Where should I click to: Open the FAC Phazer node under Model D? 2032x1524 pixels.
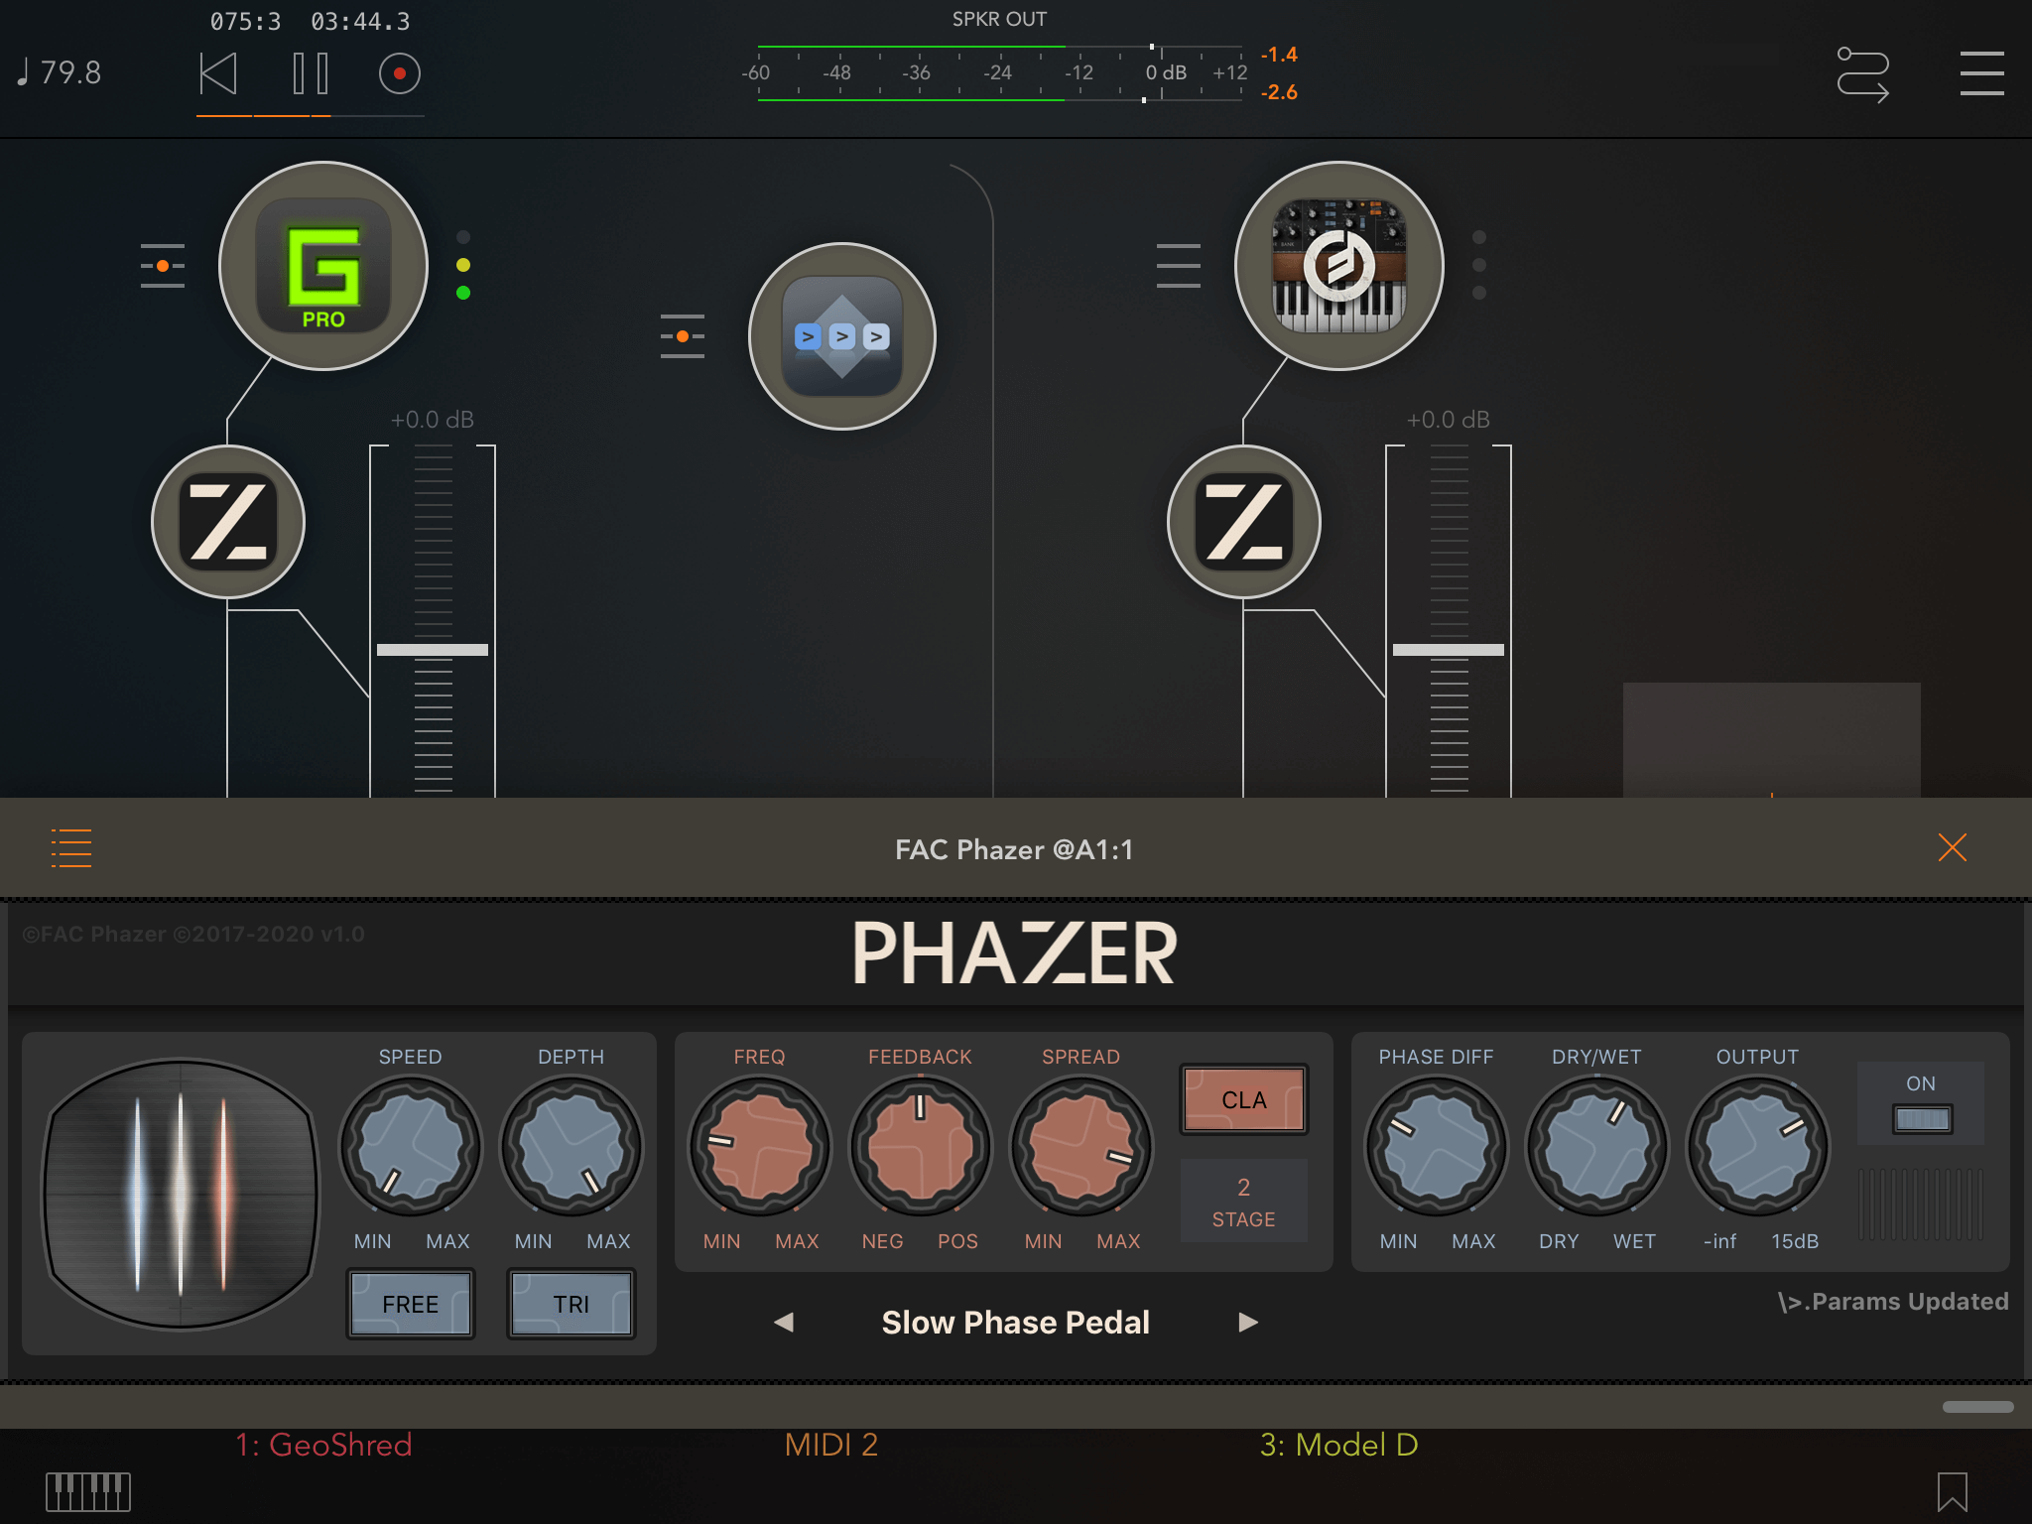pos(1244,522)
